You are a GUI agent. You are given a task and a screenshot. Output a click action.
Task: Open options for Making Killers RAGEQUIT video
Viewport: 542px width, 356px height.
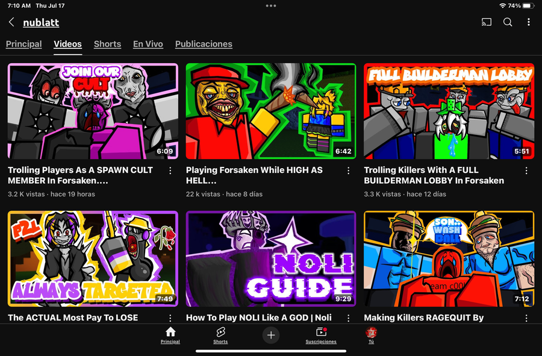click(526, 318)
